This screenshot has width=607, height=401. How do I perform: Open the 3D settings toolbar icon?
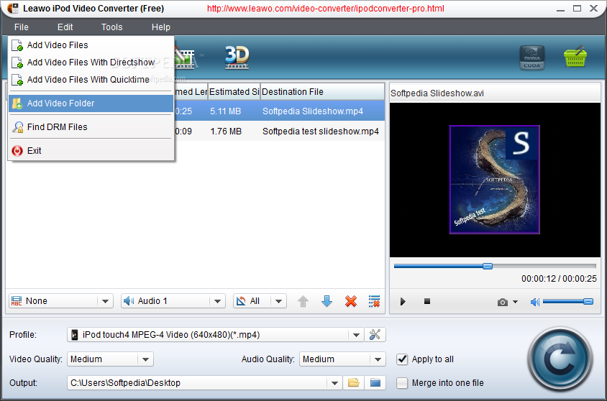(x=237, y=57)
